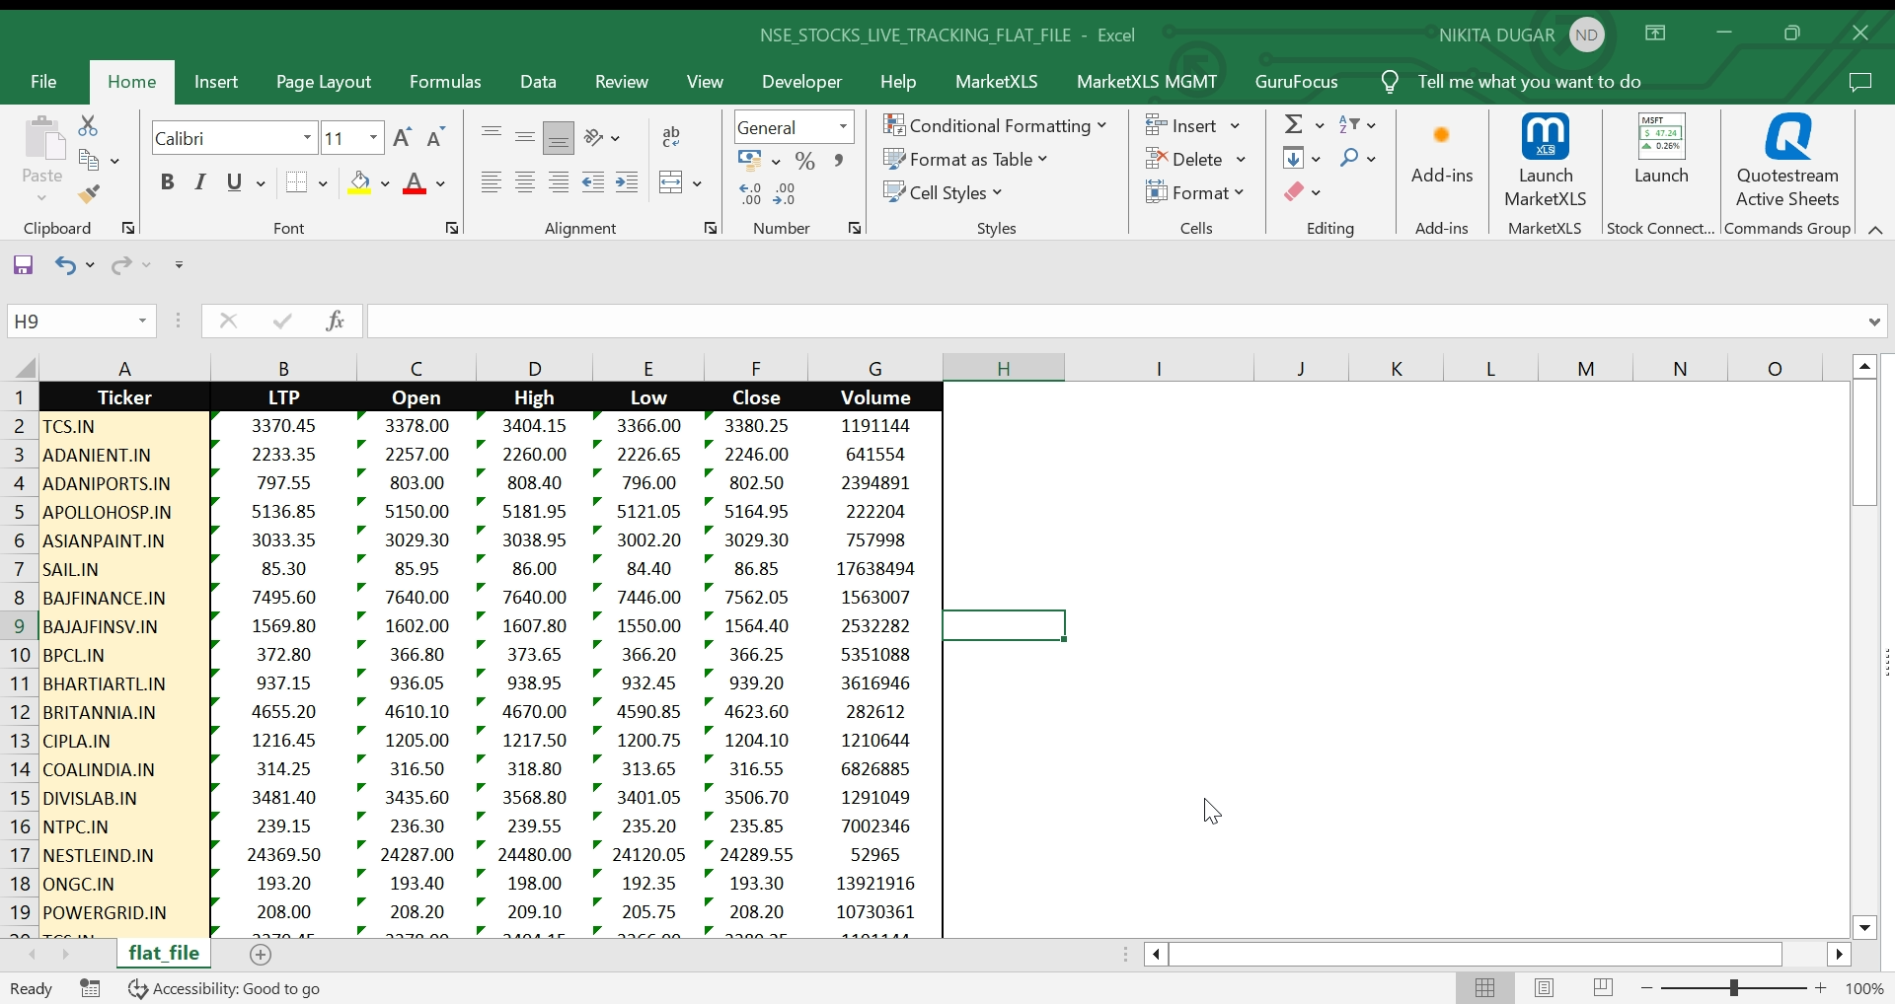1895x1004 pixels.
Task: Toggle Align Left
Action: (x=491, y=182)
